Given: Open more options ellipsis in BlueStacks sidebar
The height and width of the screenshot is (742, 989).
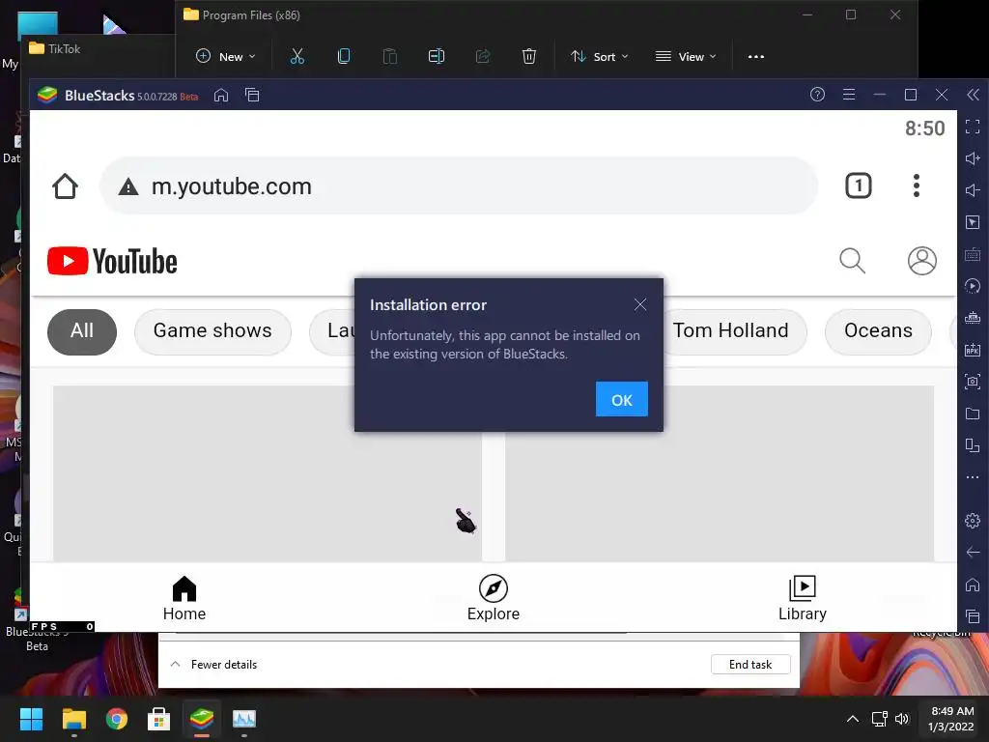Looking at the screenshot, I should pos(973,477).
